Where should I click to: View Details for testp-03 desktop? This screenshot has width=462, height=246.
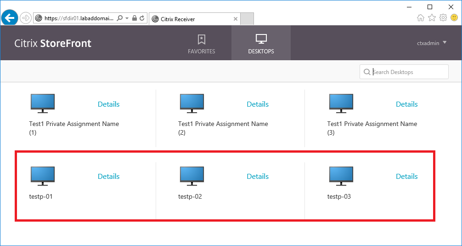tap(406, 177)
